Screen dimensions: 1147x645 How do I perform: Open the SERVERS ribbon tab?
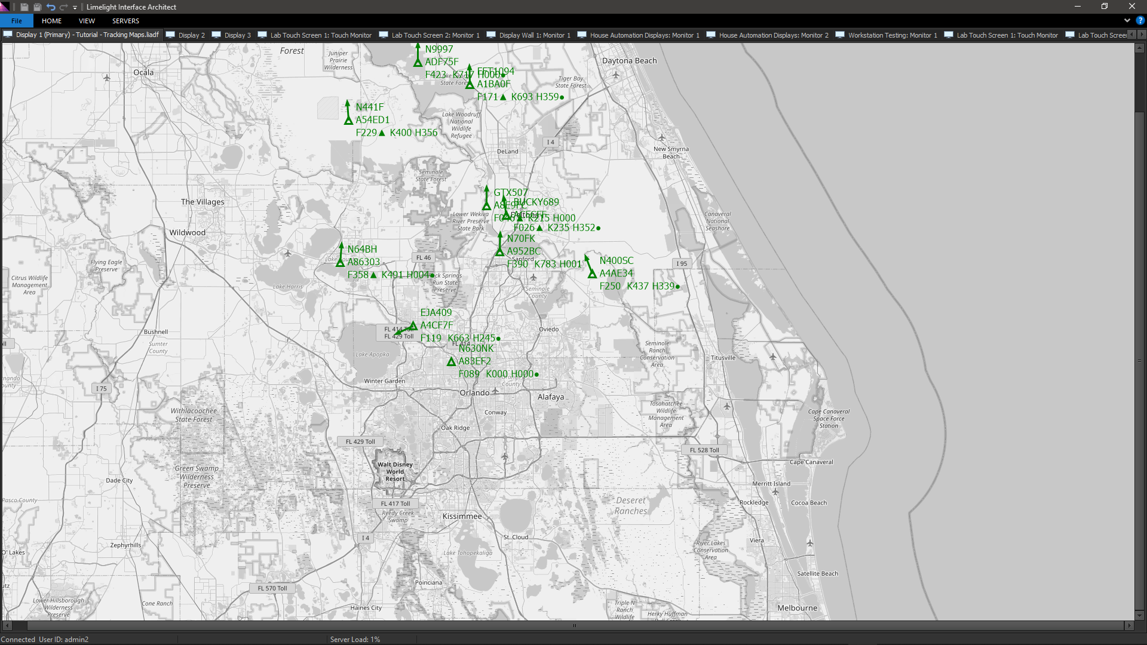tap(125, 20)
